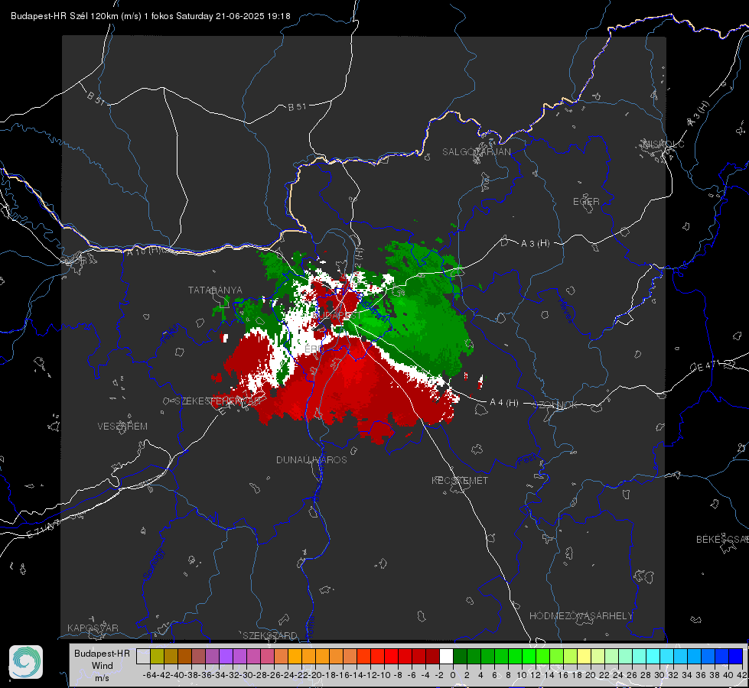
Task: Select the Somogy county label
Action: coord(153,564)
